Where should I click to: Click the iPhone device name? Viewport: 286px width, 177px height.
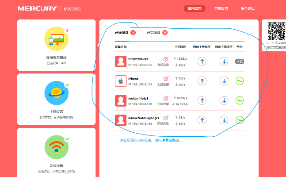pyautogui.click(x=133, y=79)
